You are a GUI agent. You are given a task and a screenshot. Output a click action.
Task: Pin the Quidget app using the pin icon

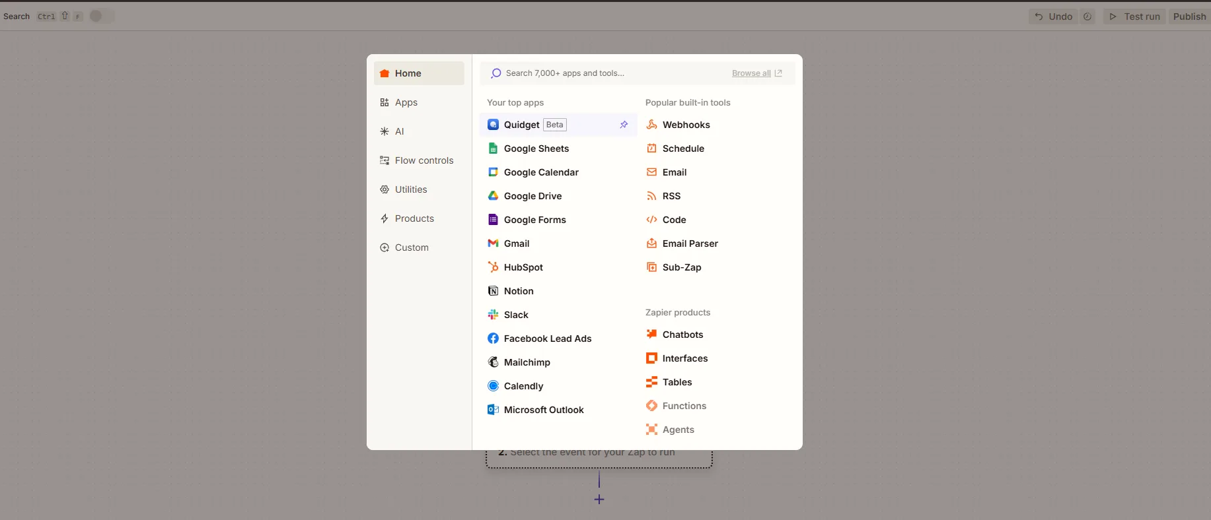click(x=624, y=125)
